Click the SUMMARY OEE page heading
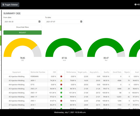Screen dimensions: 140x116 (12, 13)
